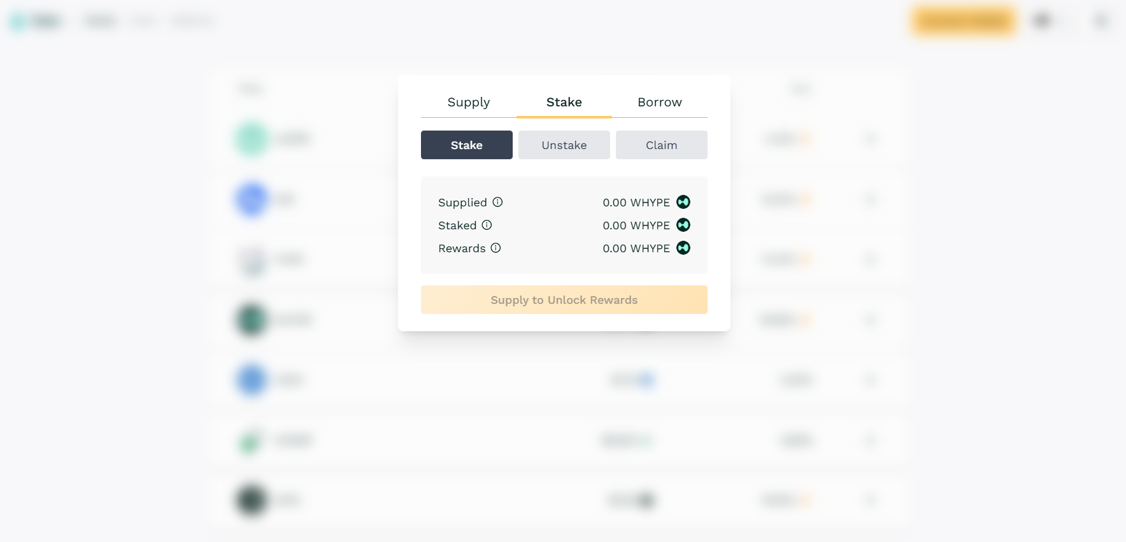Image resolution: width=1126 pixels, height=542 pixels.
Task: Go to the Borrow tab
Action: pos(660,103)
